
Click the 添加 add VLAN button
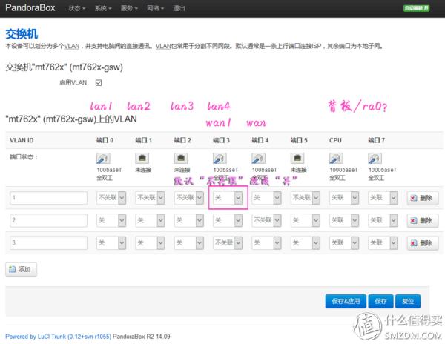[21, 269]
